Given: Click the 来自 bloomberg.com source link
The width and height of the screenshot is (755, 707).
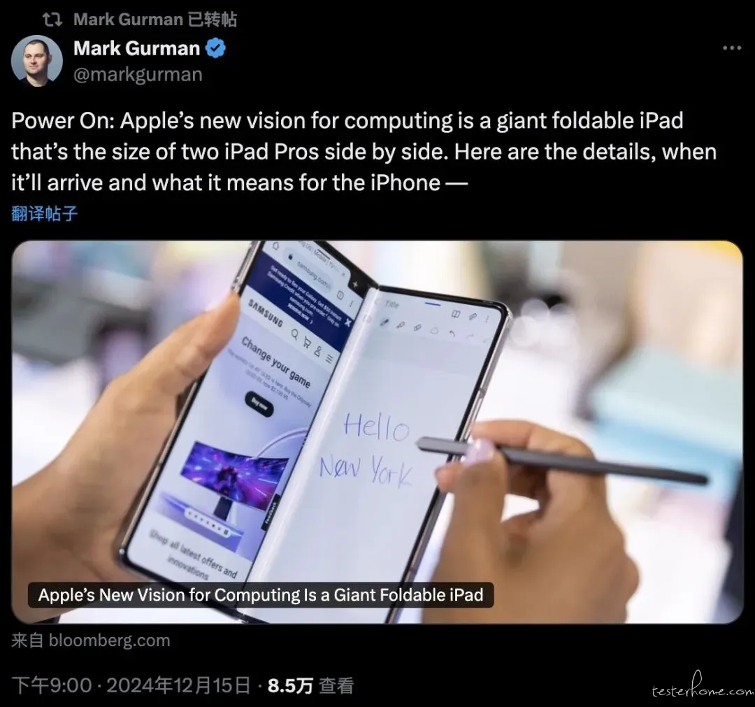Looking at the screenshot, I should click(x=90, y=641).
